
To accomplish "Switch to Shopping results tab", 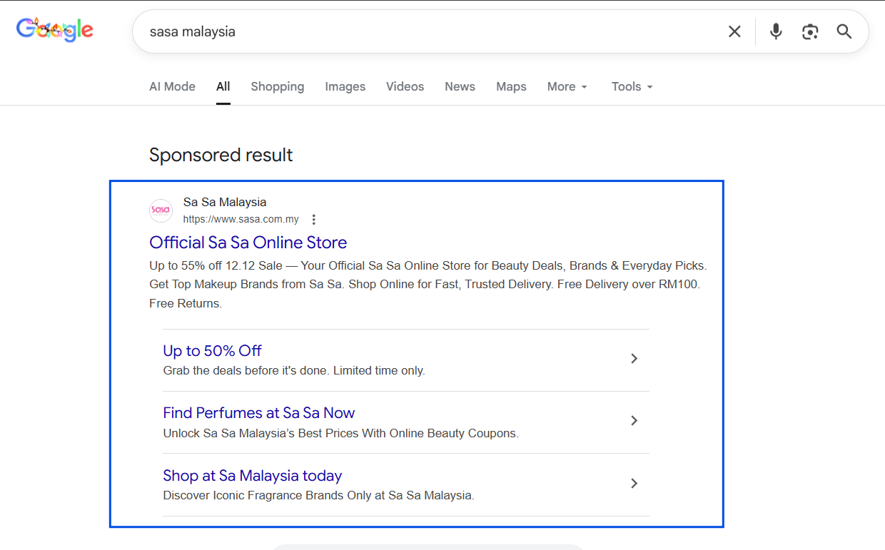I will click(x=278, y=86).
